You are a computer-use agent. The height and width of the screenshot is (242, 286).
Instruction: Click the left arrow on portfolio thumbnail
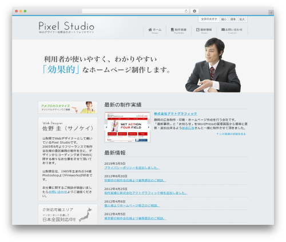[106, 127]
